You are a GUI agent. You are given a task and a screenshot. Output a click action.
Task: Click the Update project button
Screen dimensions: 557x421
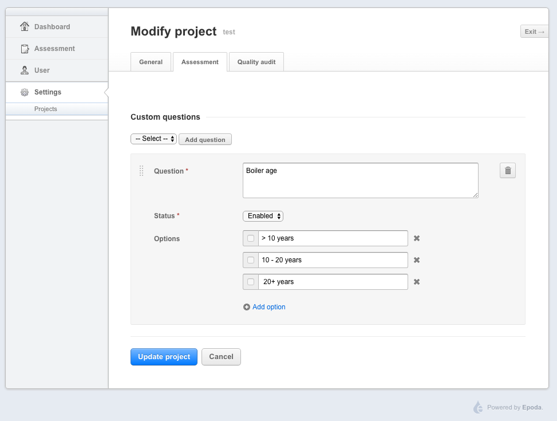pyautogui.click(x=164, y=357)
